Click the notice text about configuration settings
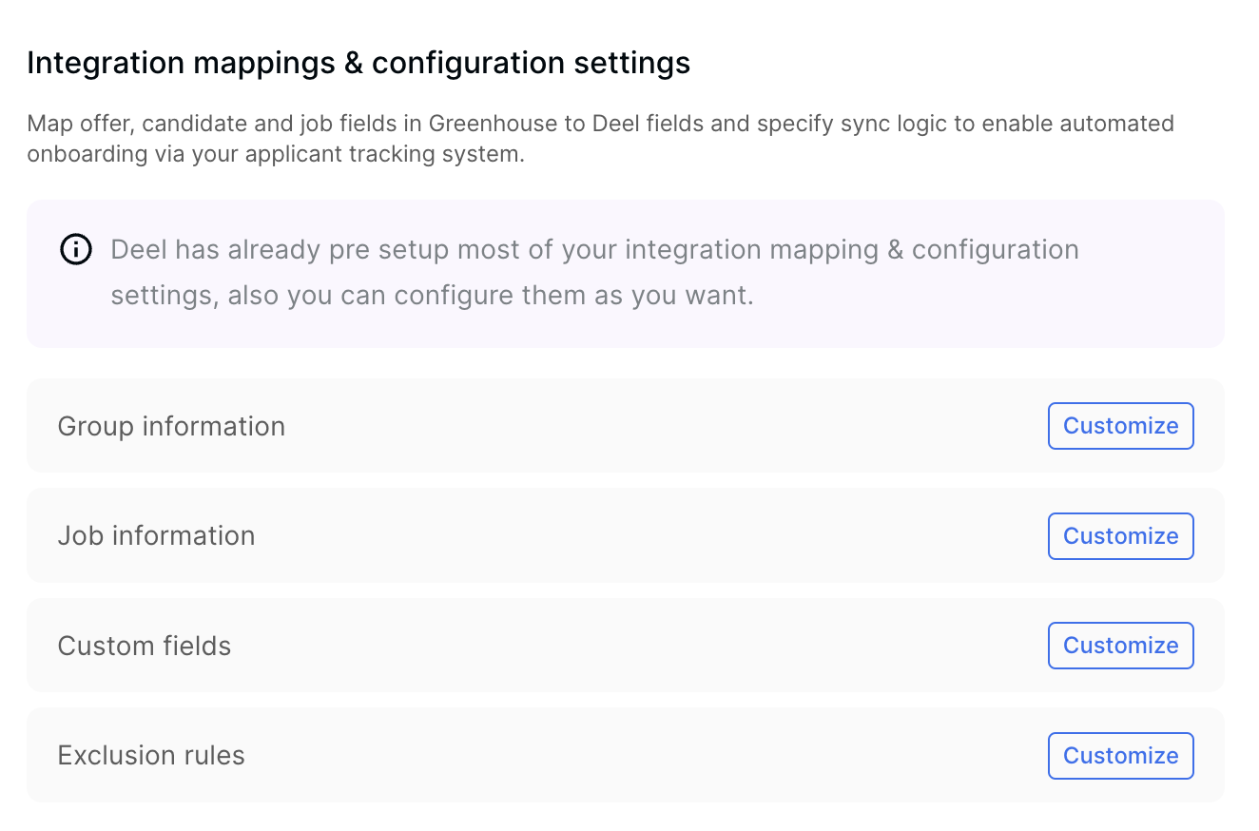This screenshot has height=831, width=1259. (x=595, y=272)
